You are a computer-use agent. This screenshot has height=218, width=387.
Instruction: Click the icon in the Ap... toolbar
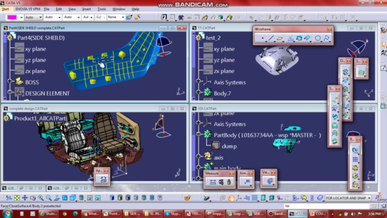click(103, 179)
